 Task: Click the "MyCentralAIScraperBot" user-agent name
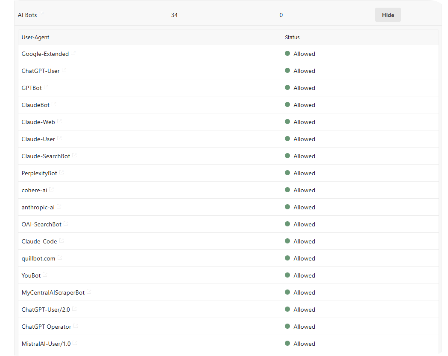53,292
